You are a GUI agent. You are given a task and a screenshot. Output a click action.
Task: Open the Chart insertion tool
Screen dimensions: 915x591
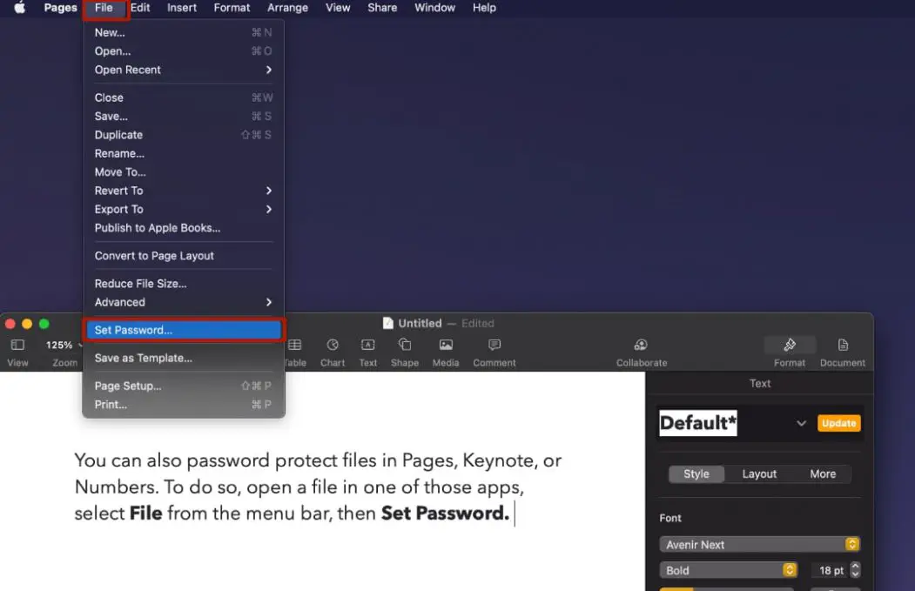coord(333,344)
